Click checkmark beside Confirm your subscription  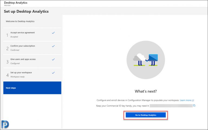53,46
